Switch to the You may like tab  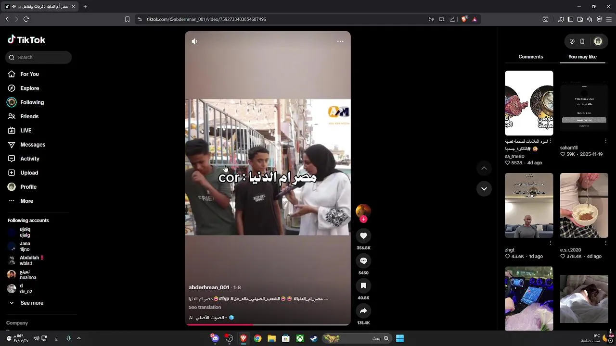click(x=582, y=57)
